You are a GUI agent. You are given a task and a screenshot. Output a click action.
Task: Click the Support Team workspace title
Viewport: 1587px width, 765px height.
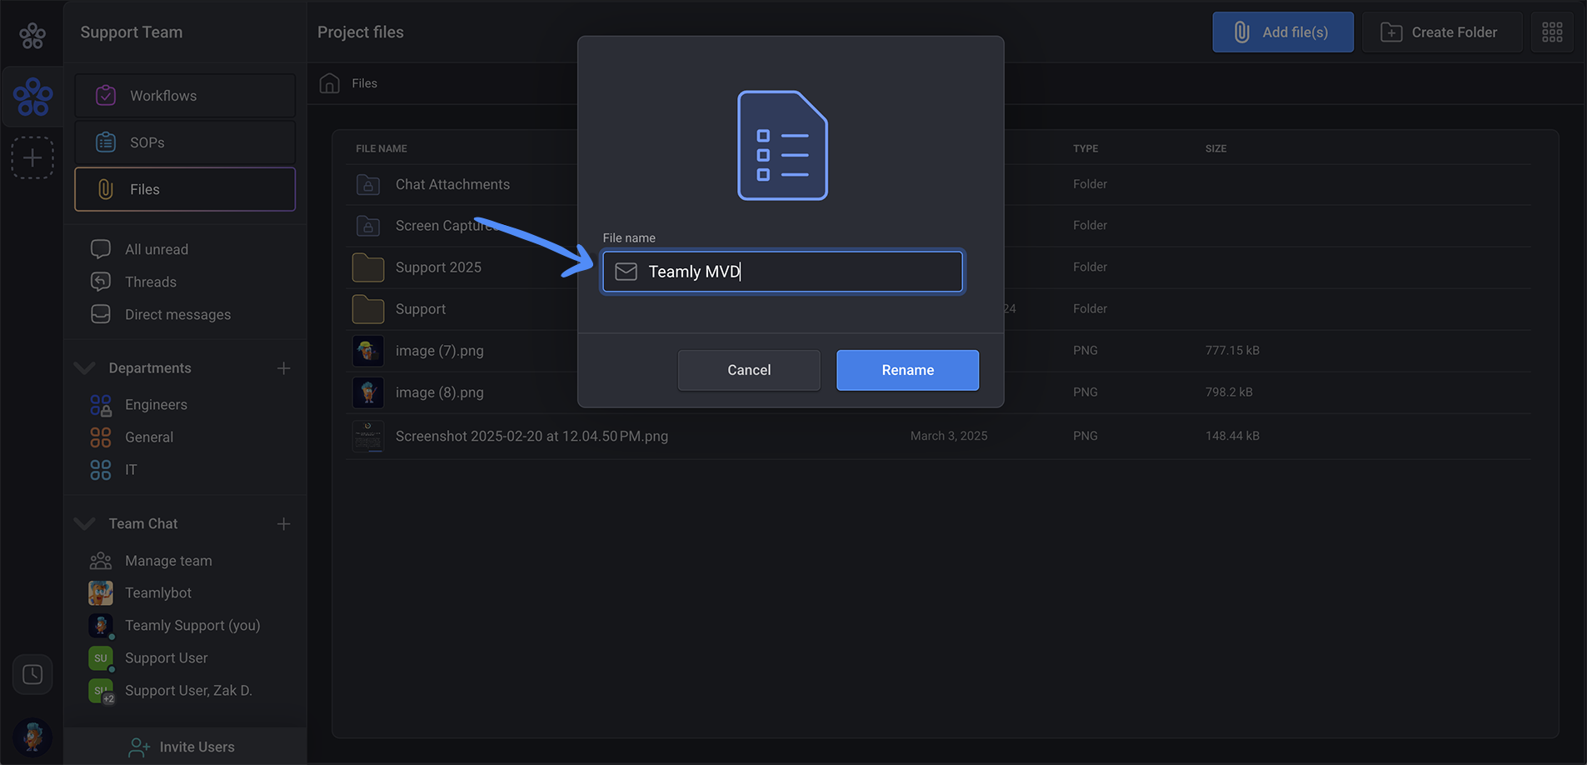point(132,32)
